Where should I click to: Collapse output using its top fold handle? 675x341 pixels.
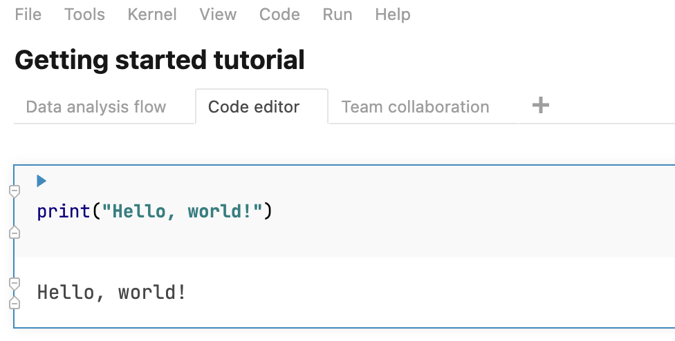pos(14,283)
